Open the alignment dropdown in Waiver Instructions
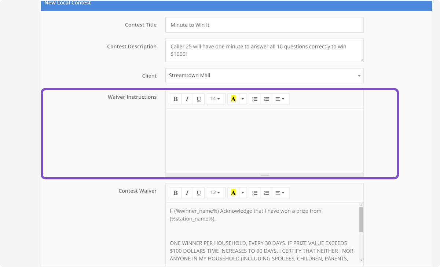Image resolution: width=440 pixels, height=267 pixels. pyautogui.click(x=280, y=99)
